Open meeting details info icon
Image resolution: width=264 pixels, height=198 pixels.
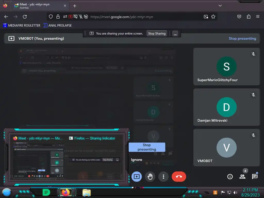[230, 177]
